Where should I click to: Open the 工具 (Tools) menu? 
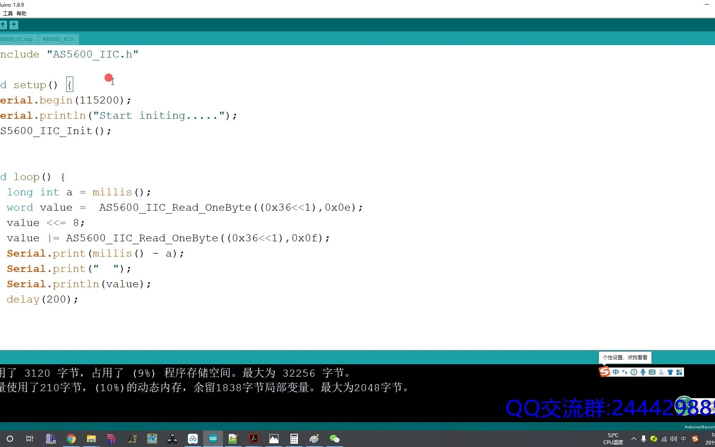[x=8, y=13]
